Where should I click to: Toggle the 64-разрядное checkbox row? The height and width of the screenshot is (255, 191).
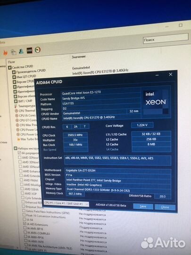(x=28, y=153)
